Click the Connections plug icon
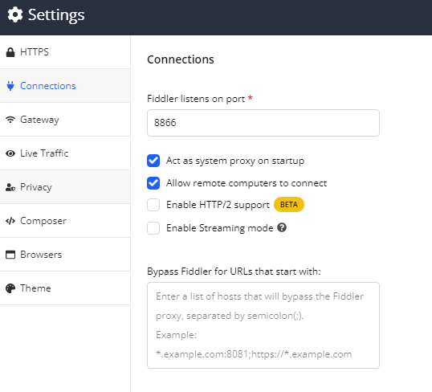This screenshot has height=392, width=432. click(x=10, y=86)
